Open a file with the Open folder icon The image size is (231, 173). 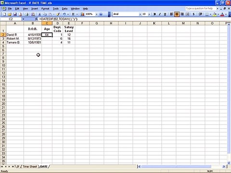10,14
